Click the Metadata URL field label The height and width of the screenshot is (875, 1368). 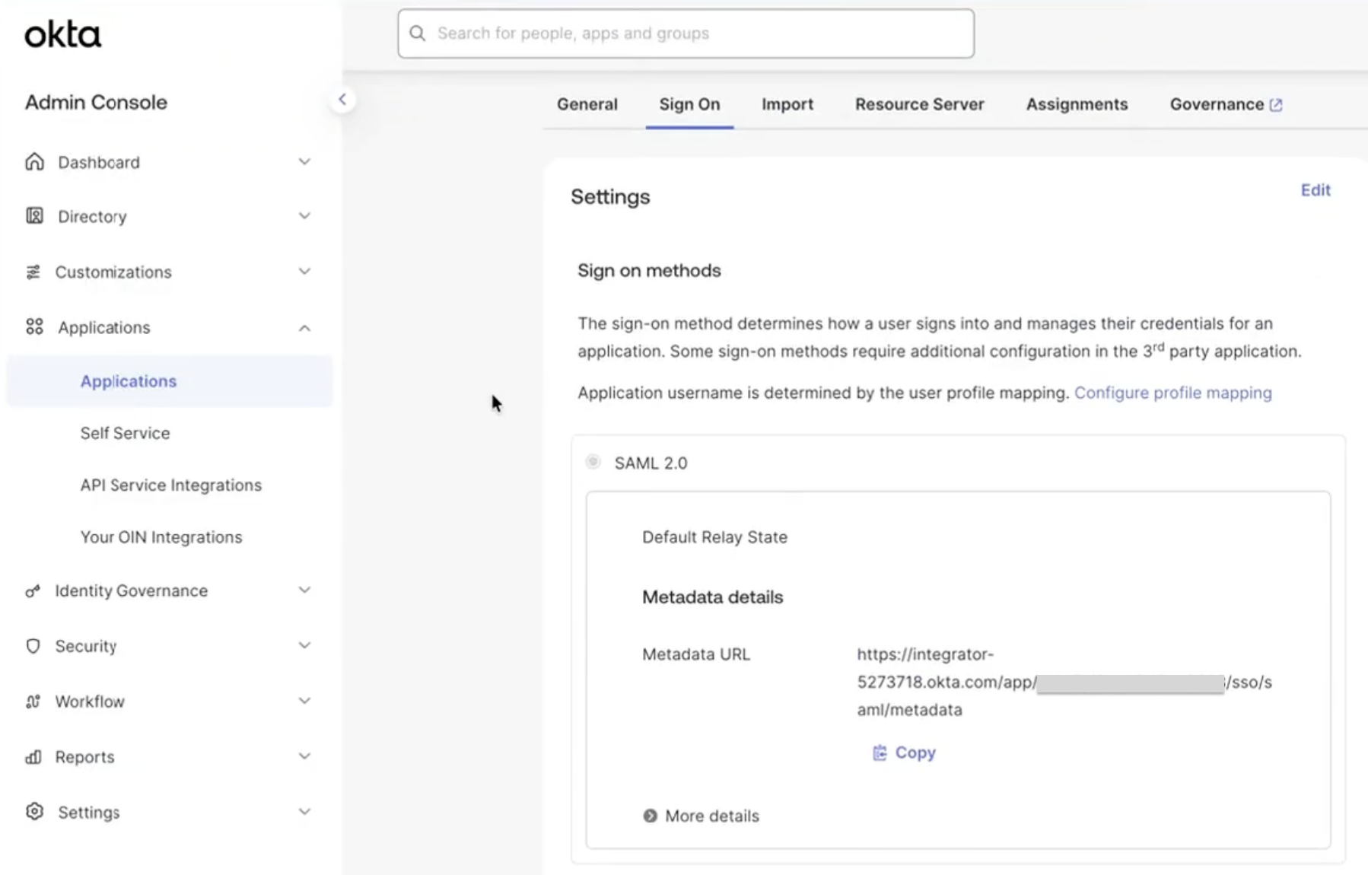pos(696,654)
